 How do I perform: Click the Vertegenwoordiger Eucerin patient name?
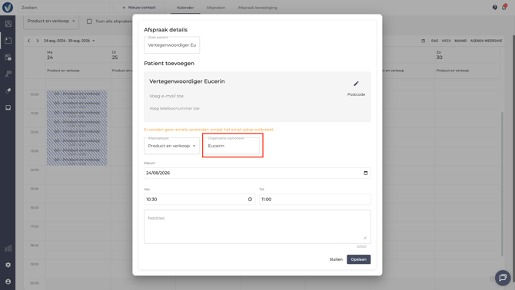(x=187, y=81)
